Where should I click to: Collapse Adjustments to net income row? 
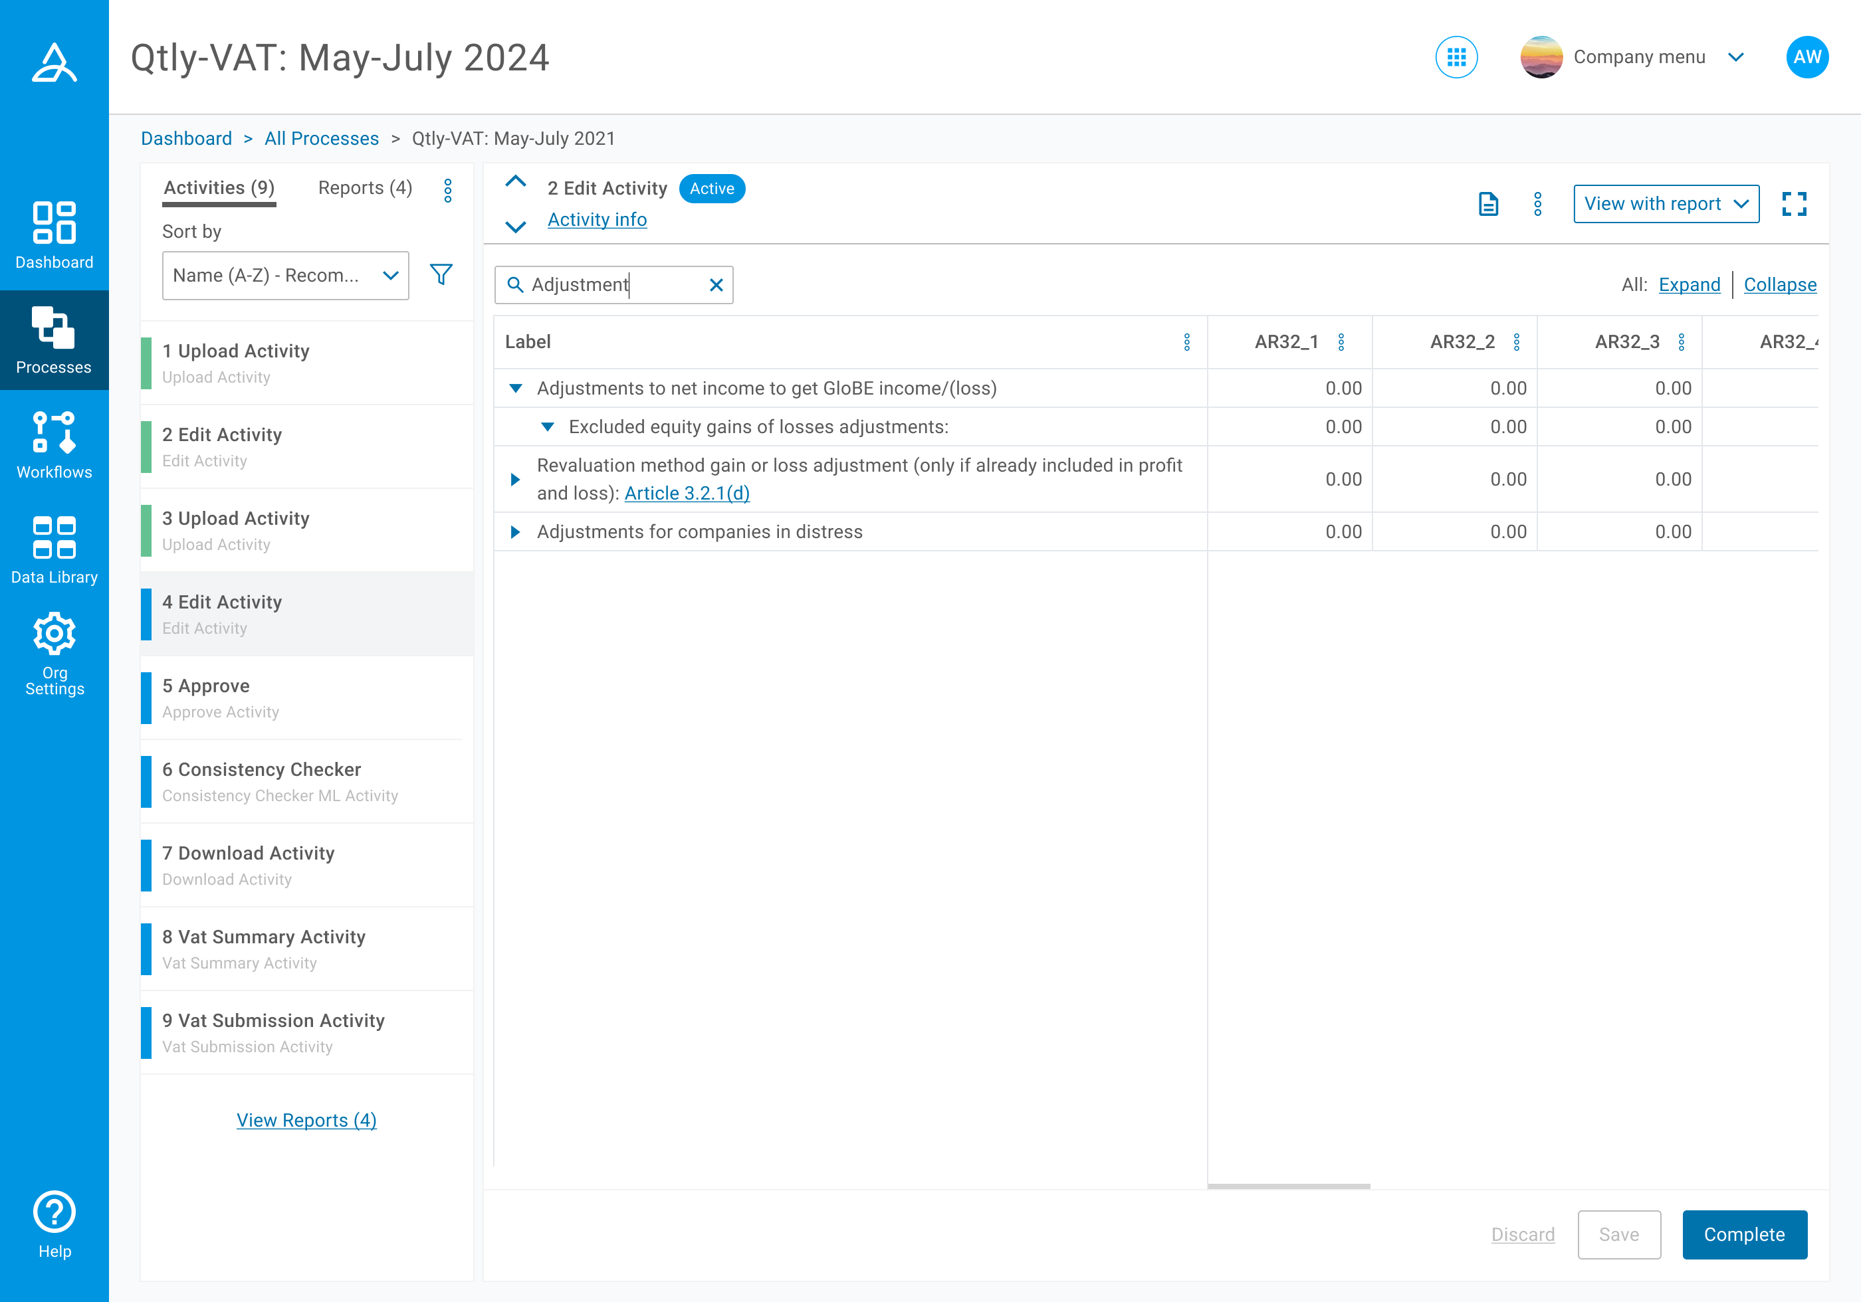(516, 388)
